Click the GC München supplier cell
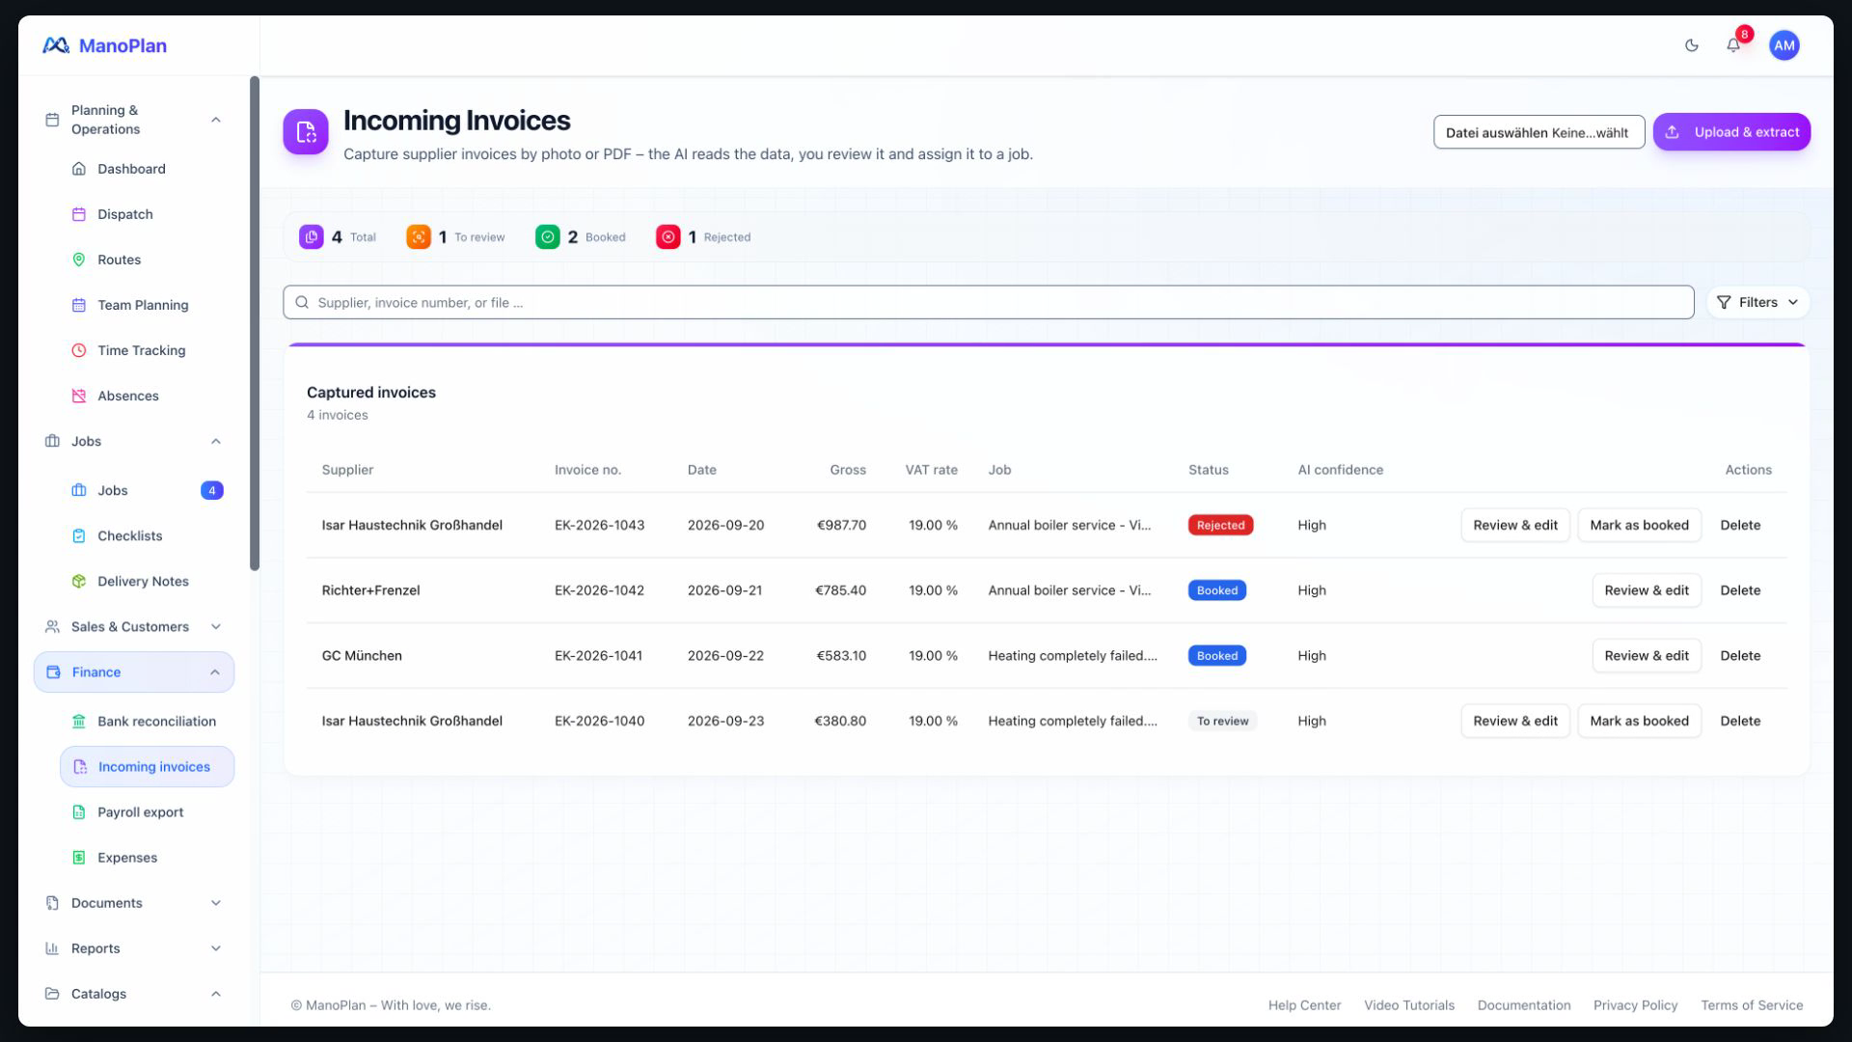1852x1042 pixels. click(x=362, y=656)
